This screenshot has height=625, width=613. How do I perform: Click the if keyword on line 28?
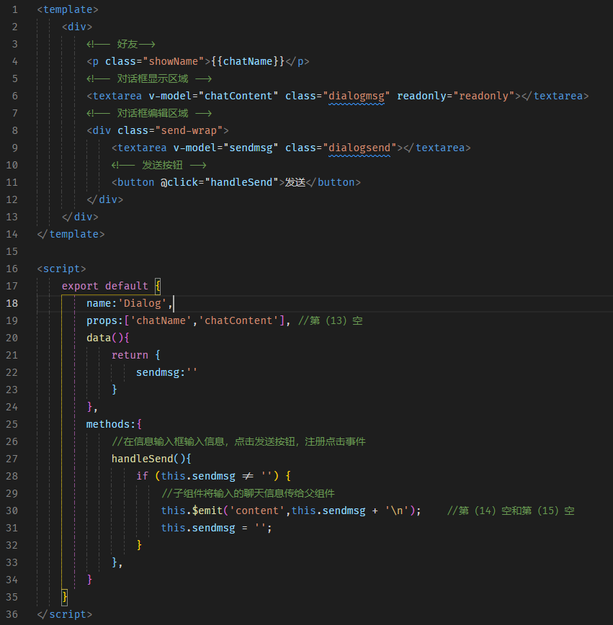(143, 477)
